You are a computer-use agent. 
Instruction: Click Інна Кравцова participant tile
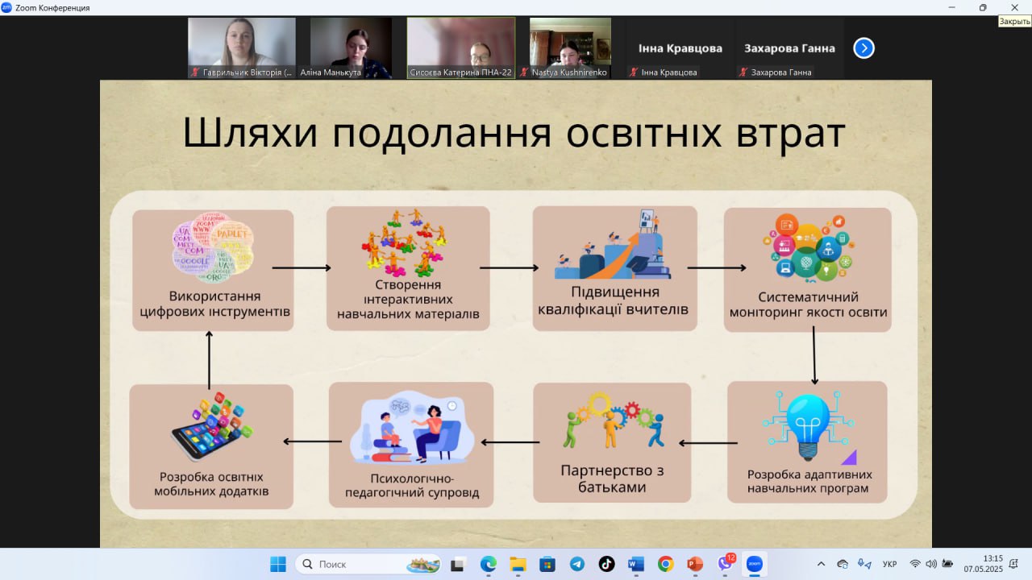click(x=680, y=48)
